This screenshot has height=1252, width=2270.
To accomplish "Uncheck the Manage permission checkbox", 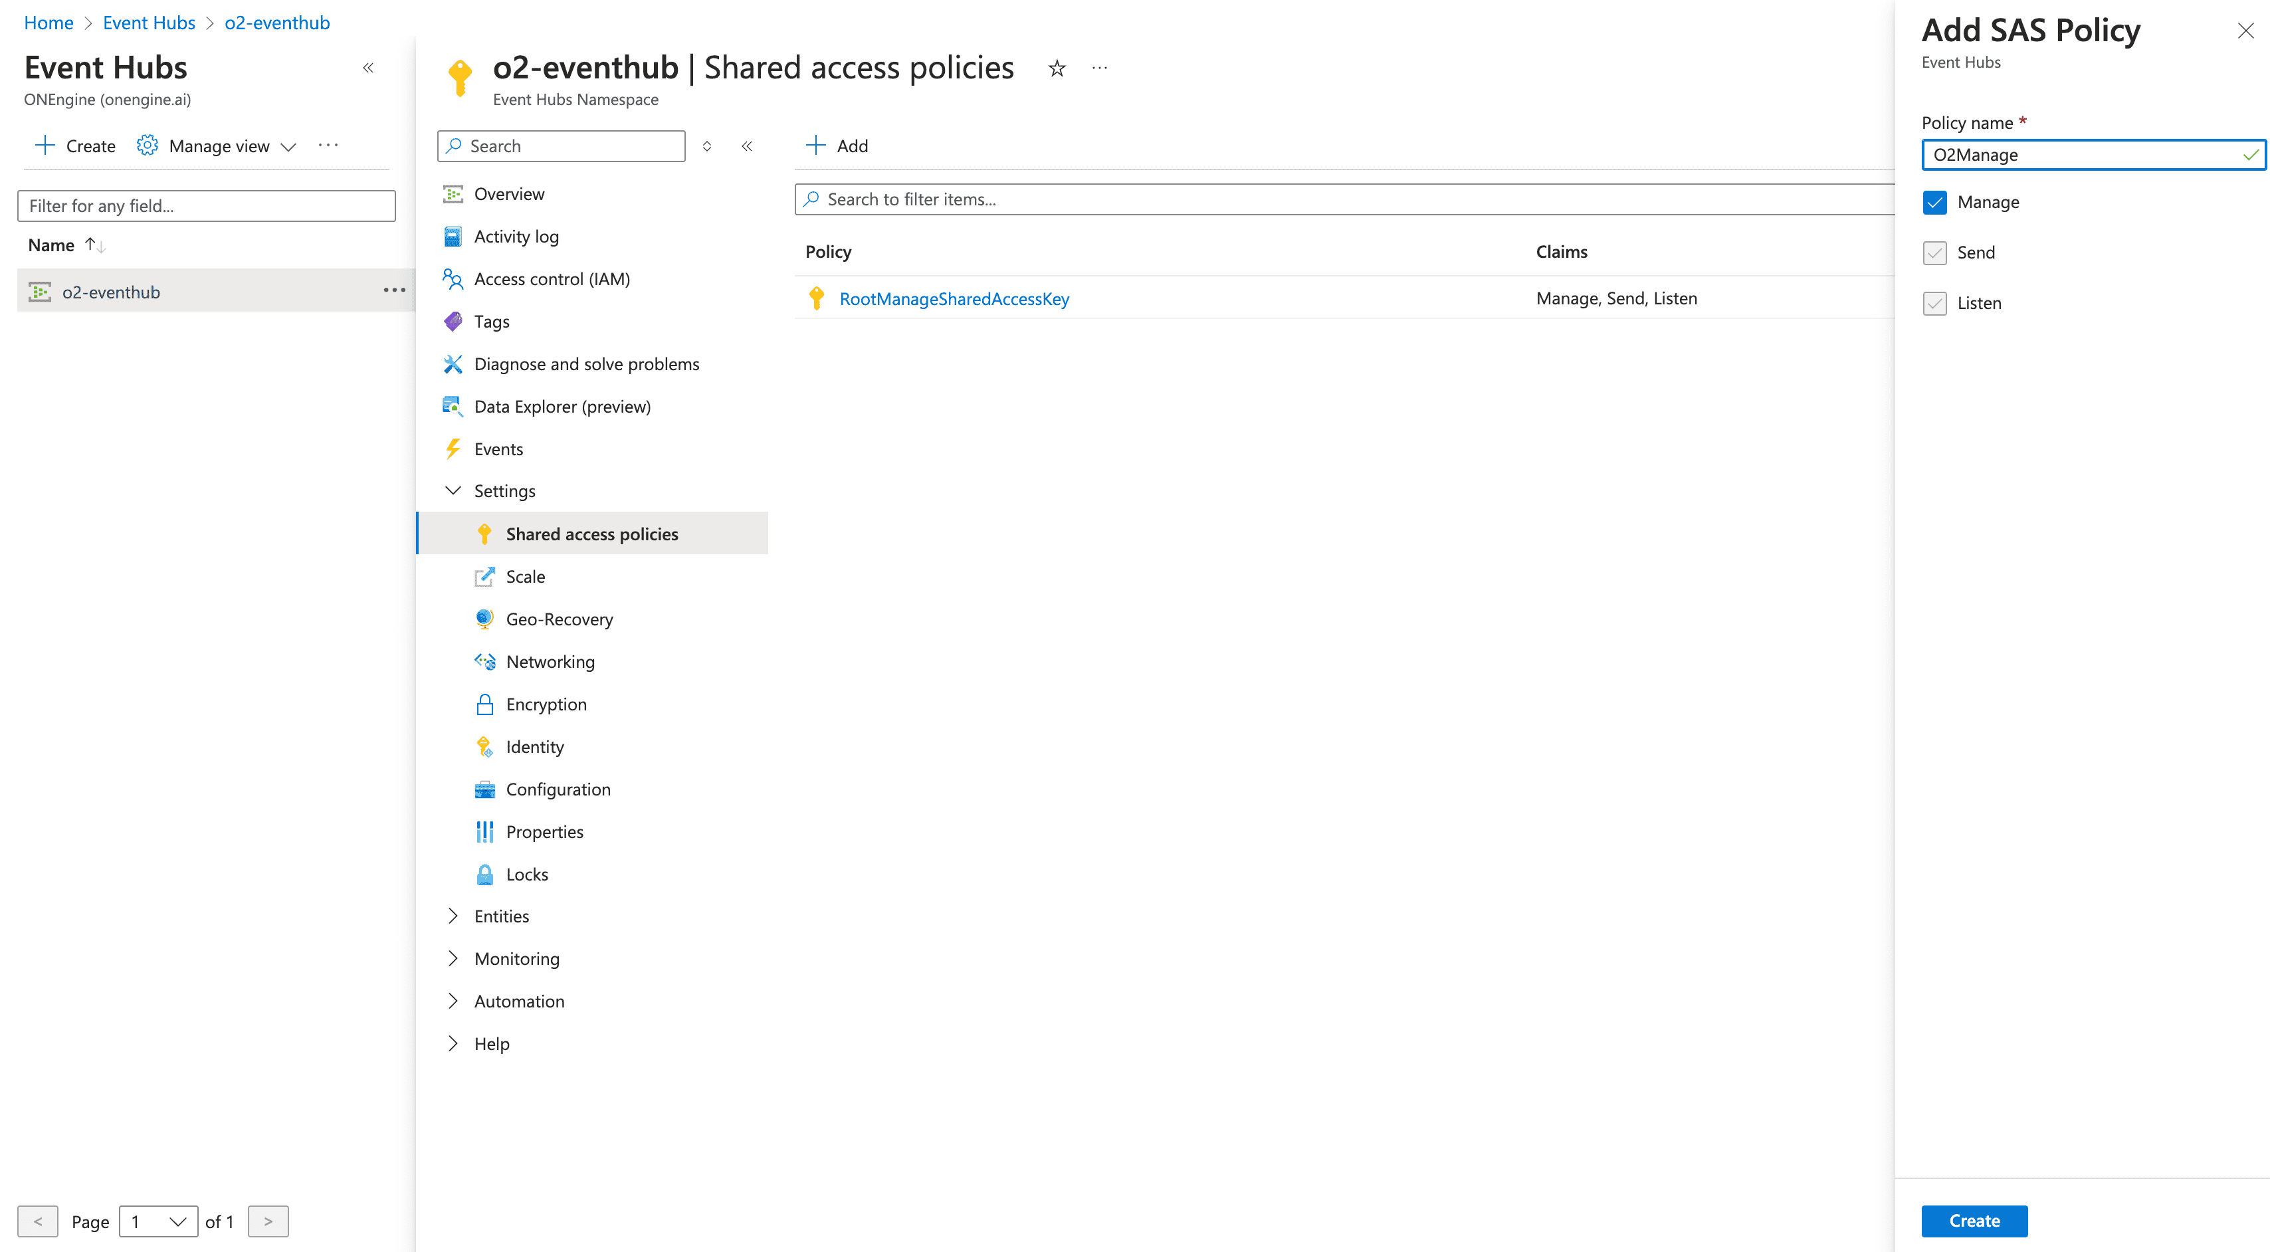I will (x=1935, y=202).
